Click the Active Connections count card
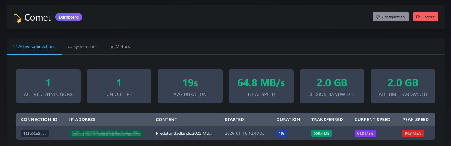 (x=48, y=86)
